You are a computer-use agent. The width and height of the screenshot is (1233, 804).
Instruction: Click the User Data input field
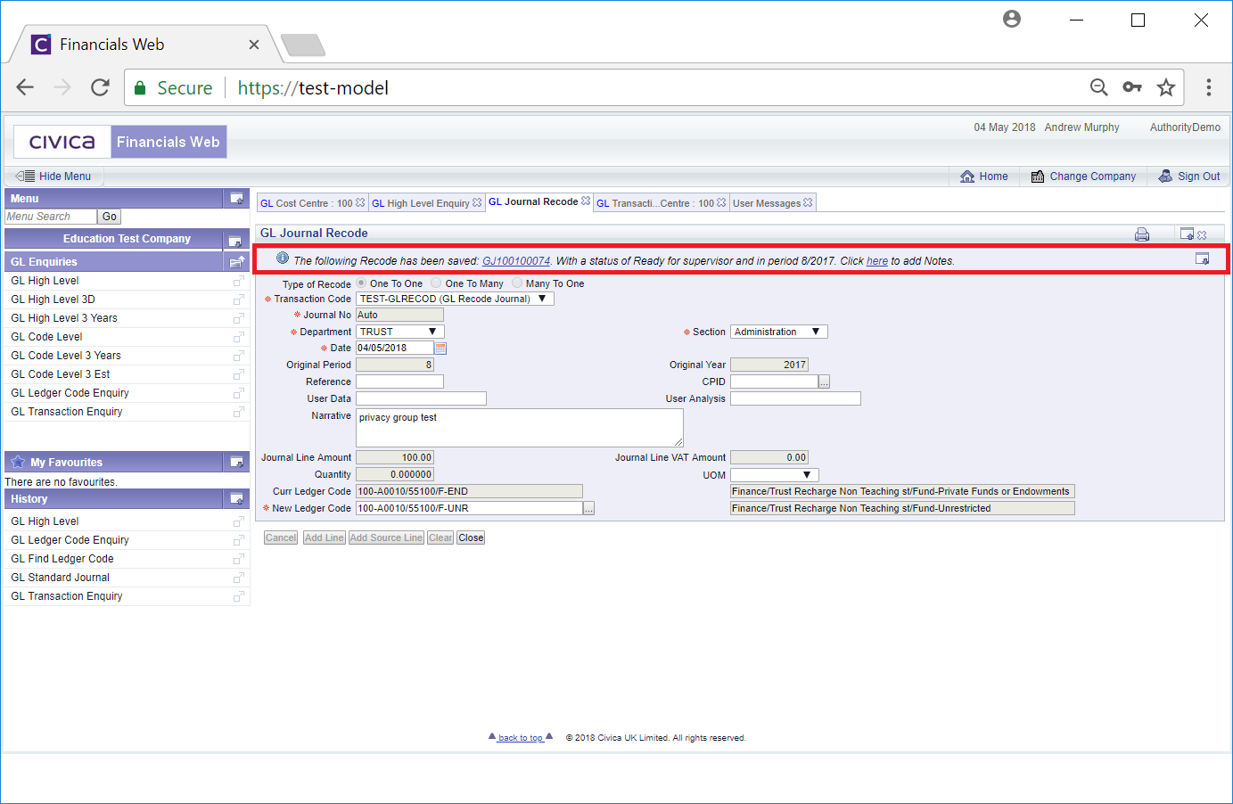(421, 398)
